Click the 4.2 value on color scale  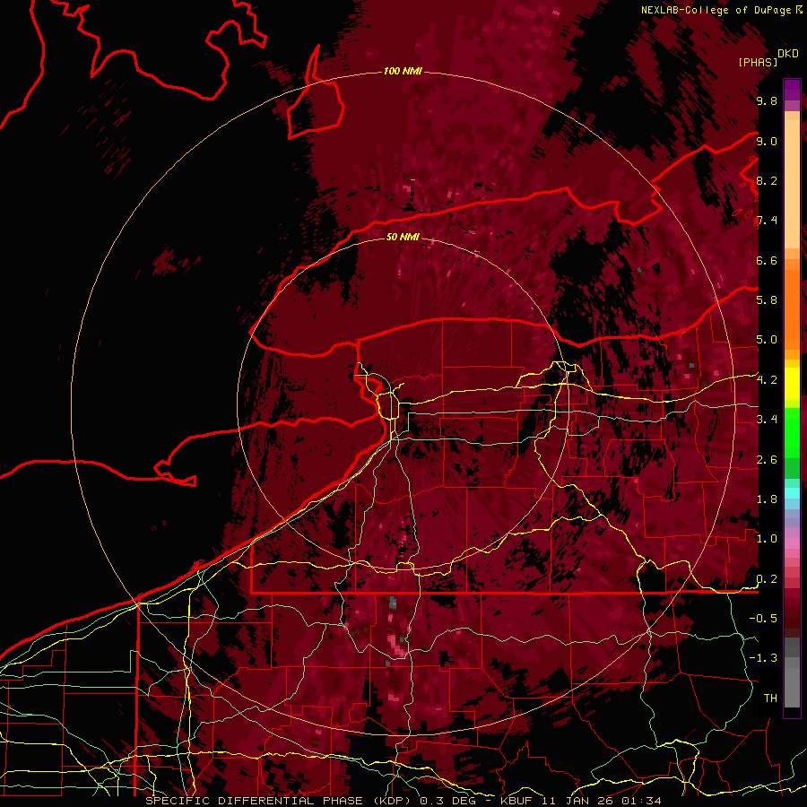(x=767, y=380)
